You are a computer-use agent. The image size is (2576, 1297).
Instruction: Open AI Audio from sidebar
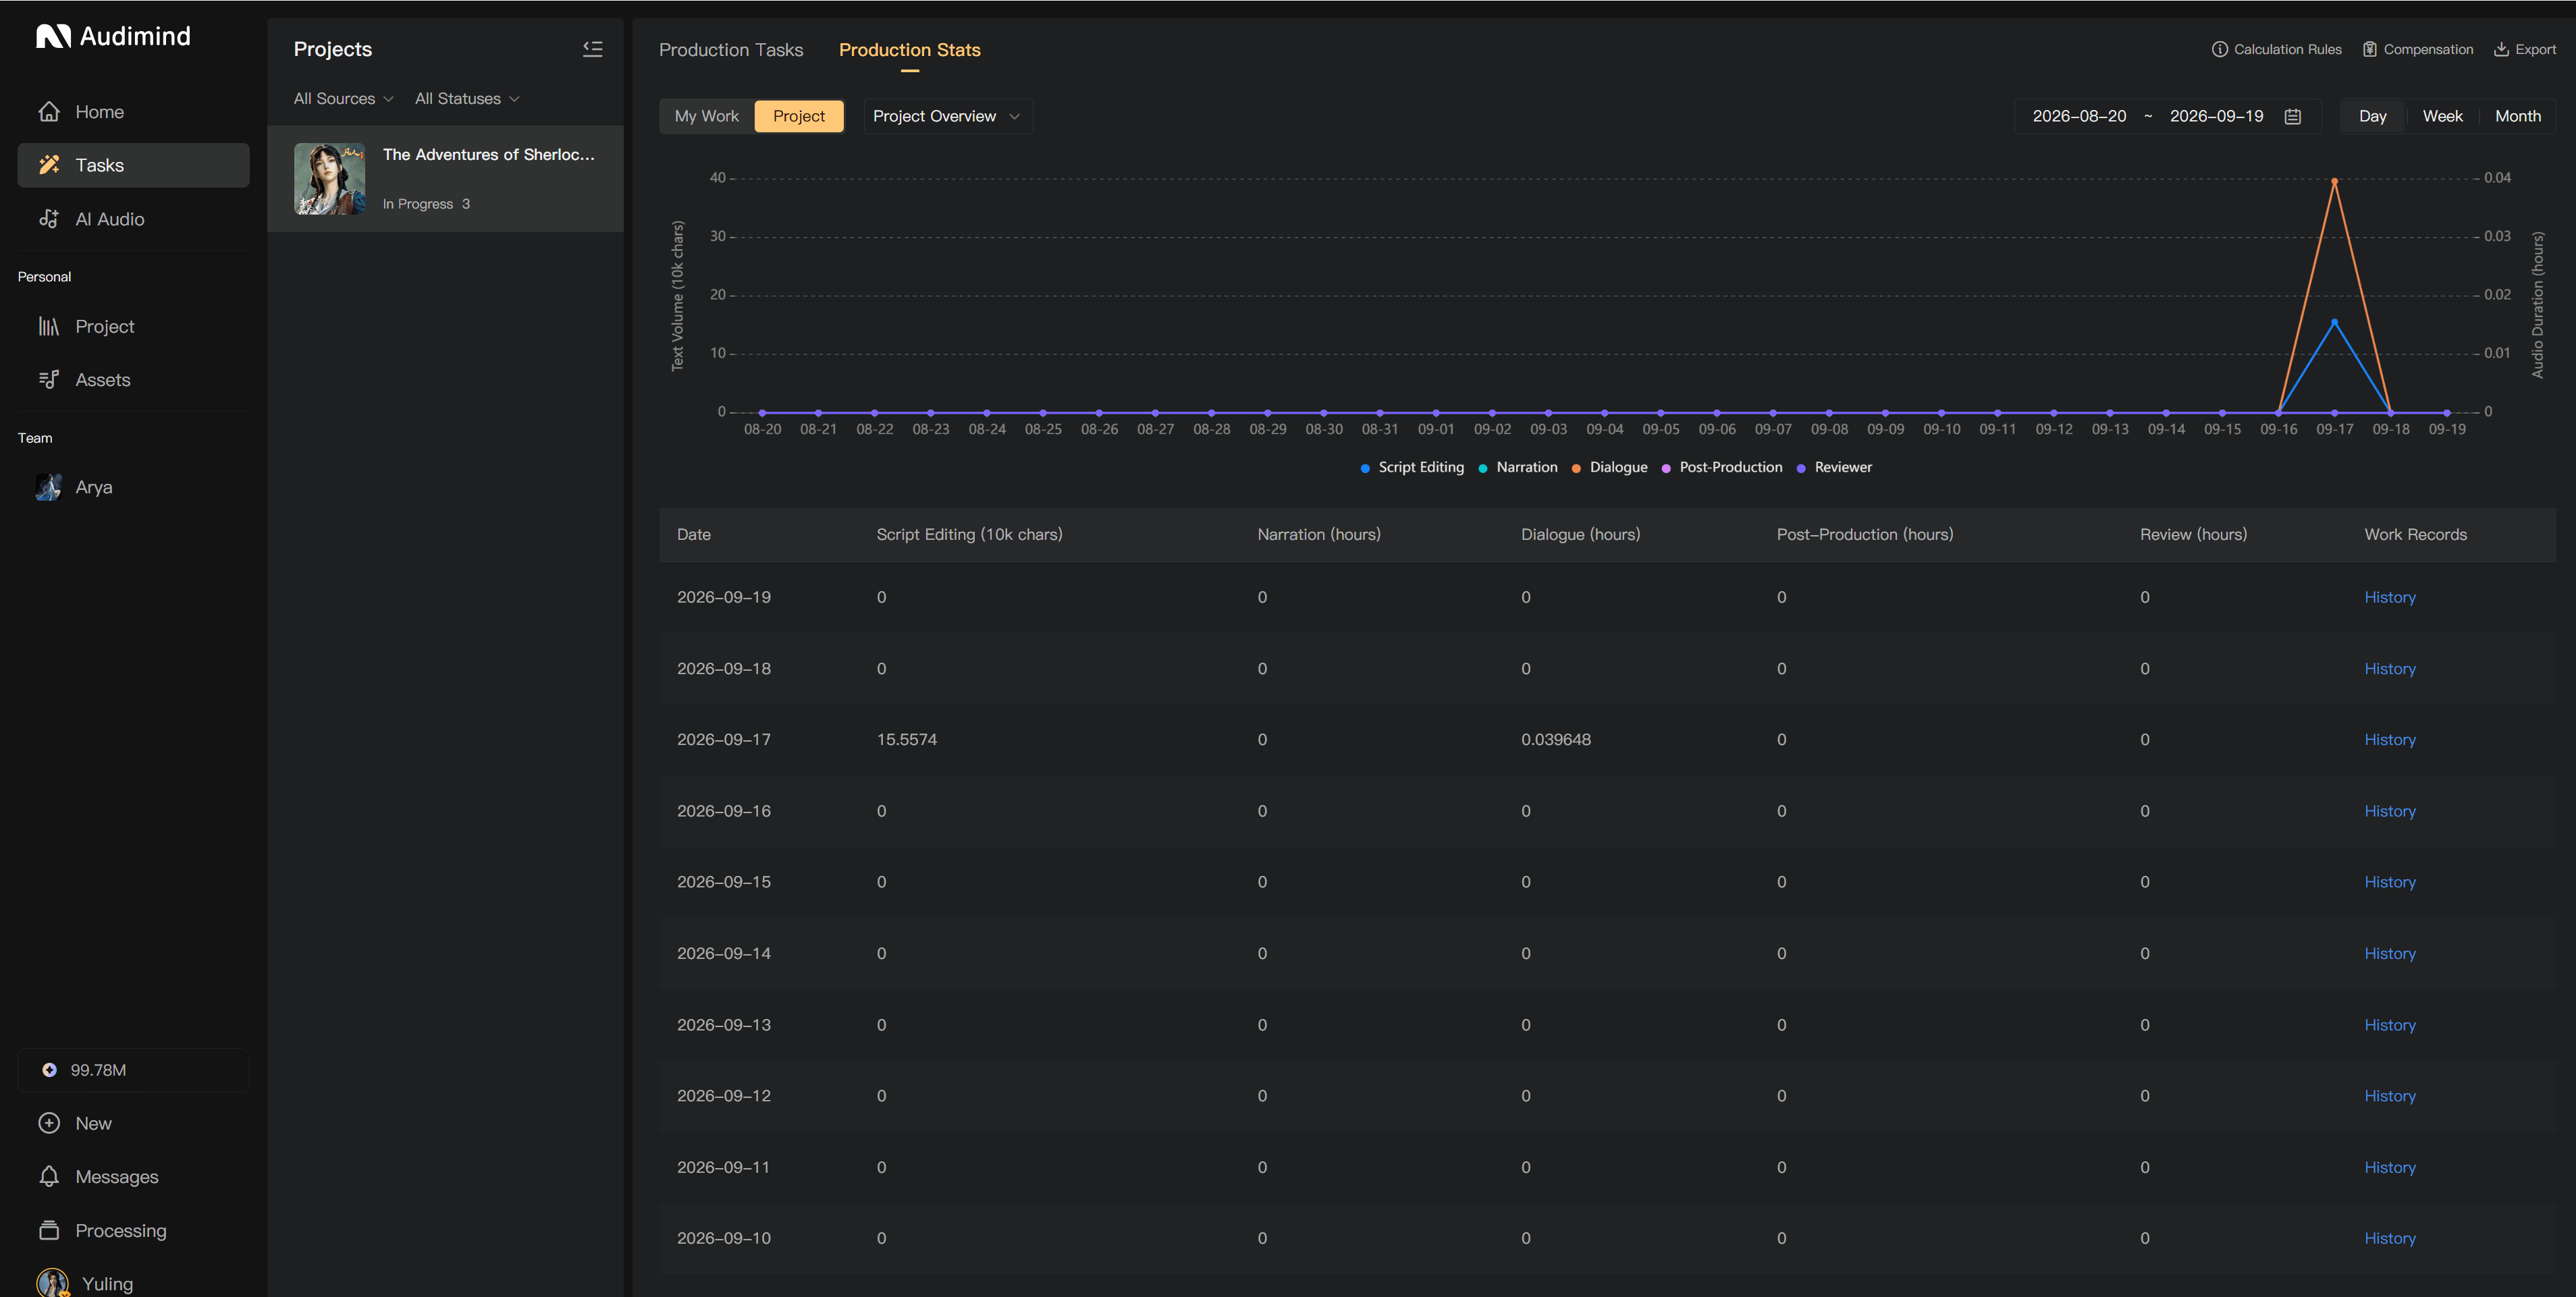pos(133,219)
